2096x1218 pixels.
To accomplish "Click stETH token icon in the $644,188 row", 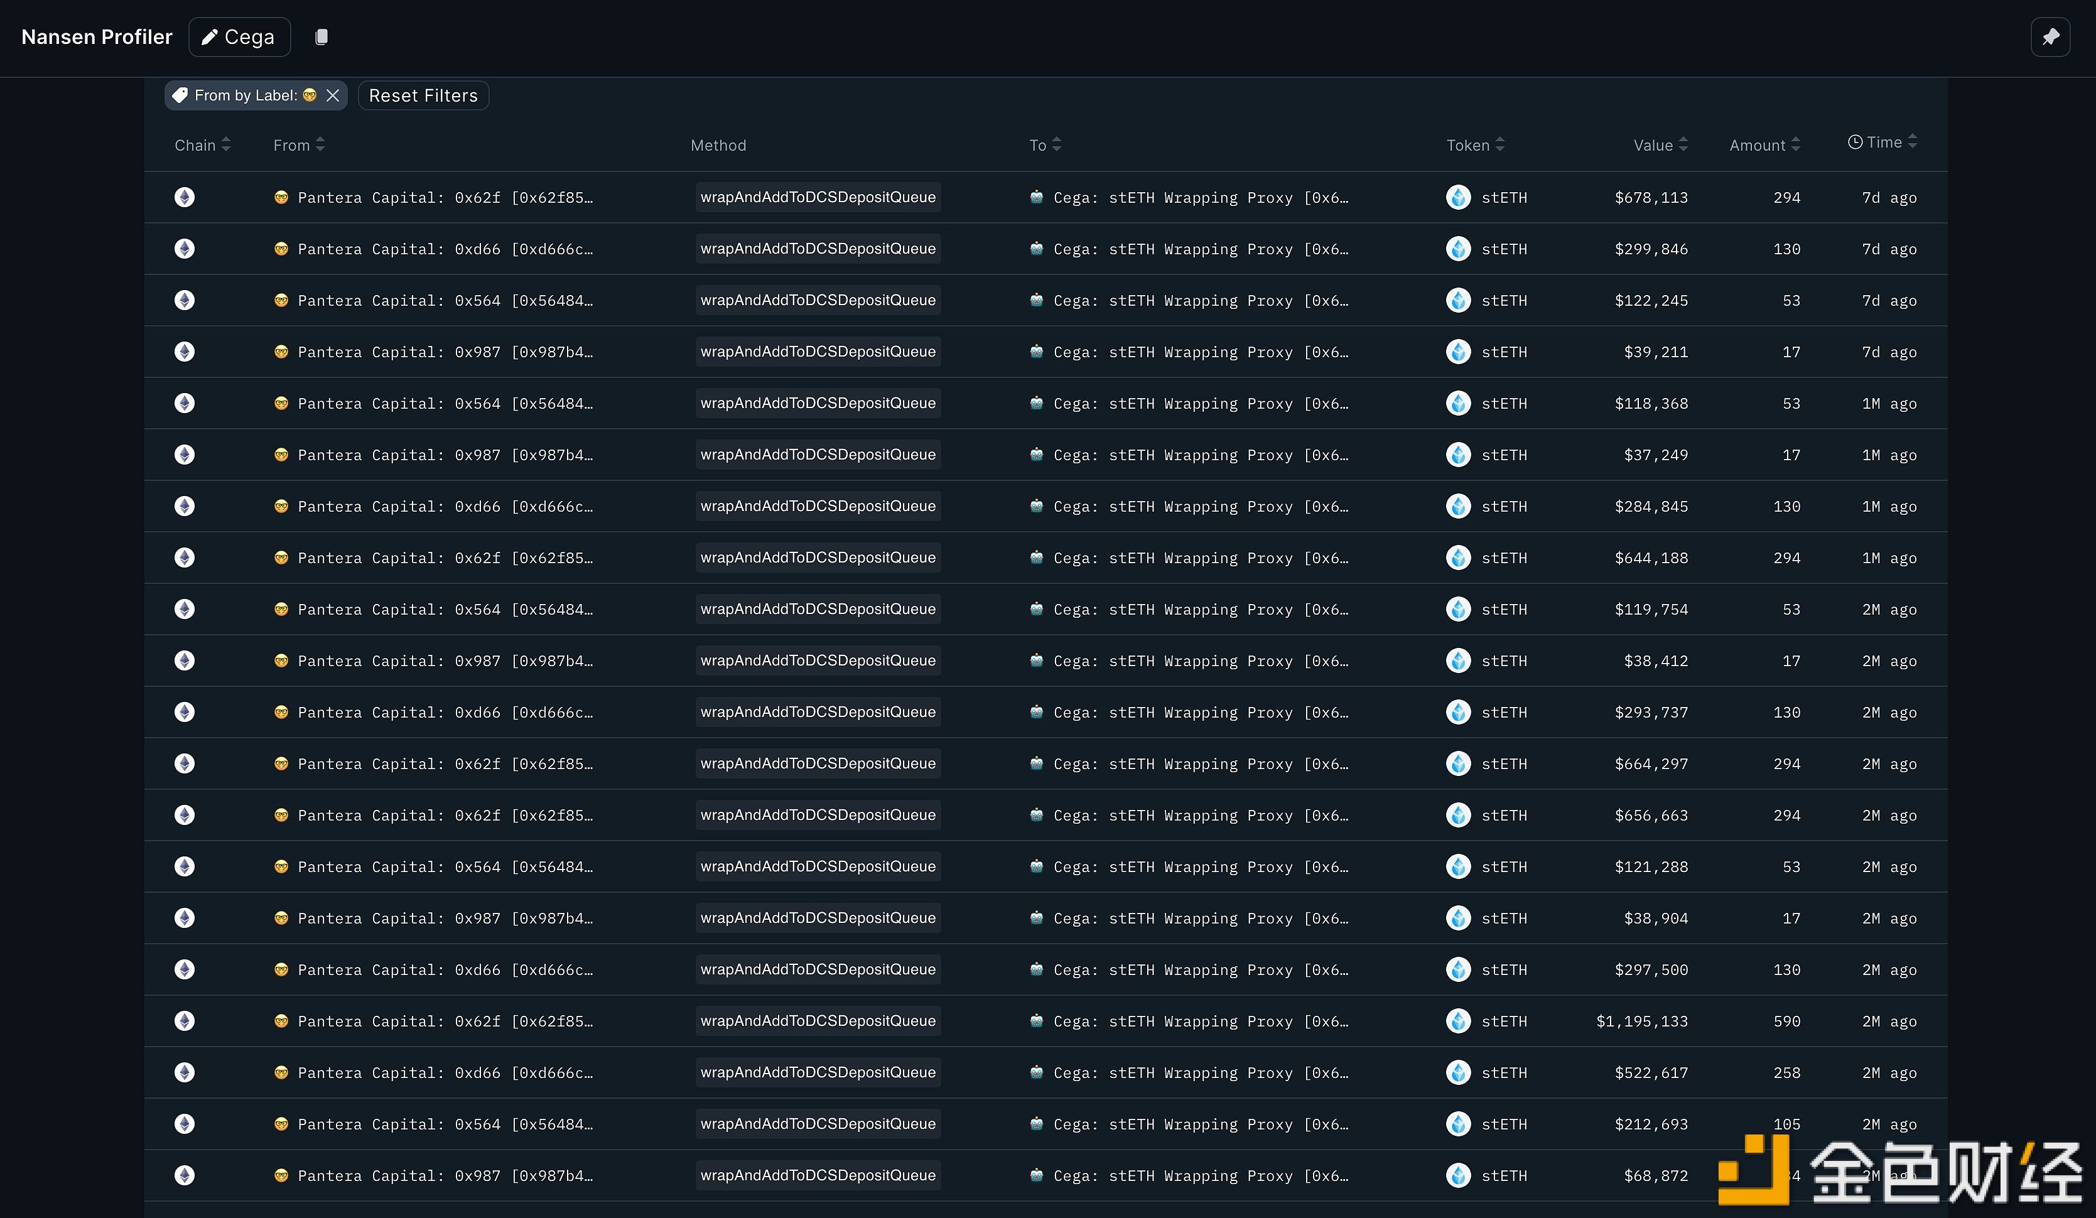I will [x=1458, y=558].
